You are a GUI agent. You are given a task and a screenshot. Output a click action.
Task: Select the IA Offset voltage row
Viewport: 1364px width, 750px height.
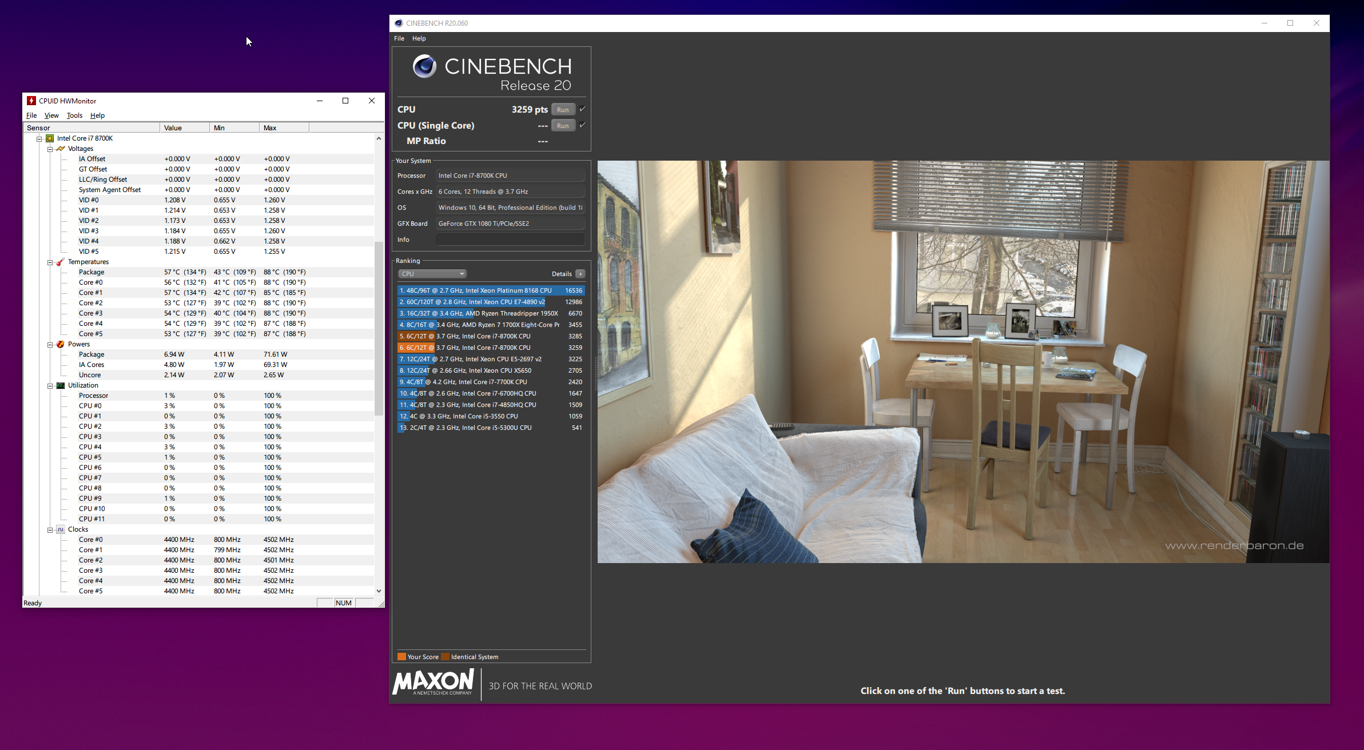point(226,159)
